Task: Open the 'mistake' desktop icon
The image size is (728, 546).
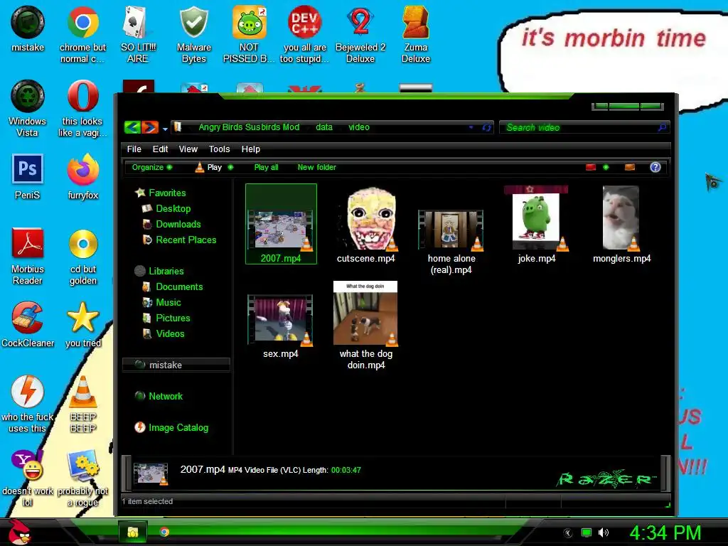Action: (x=28, y=29)
